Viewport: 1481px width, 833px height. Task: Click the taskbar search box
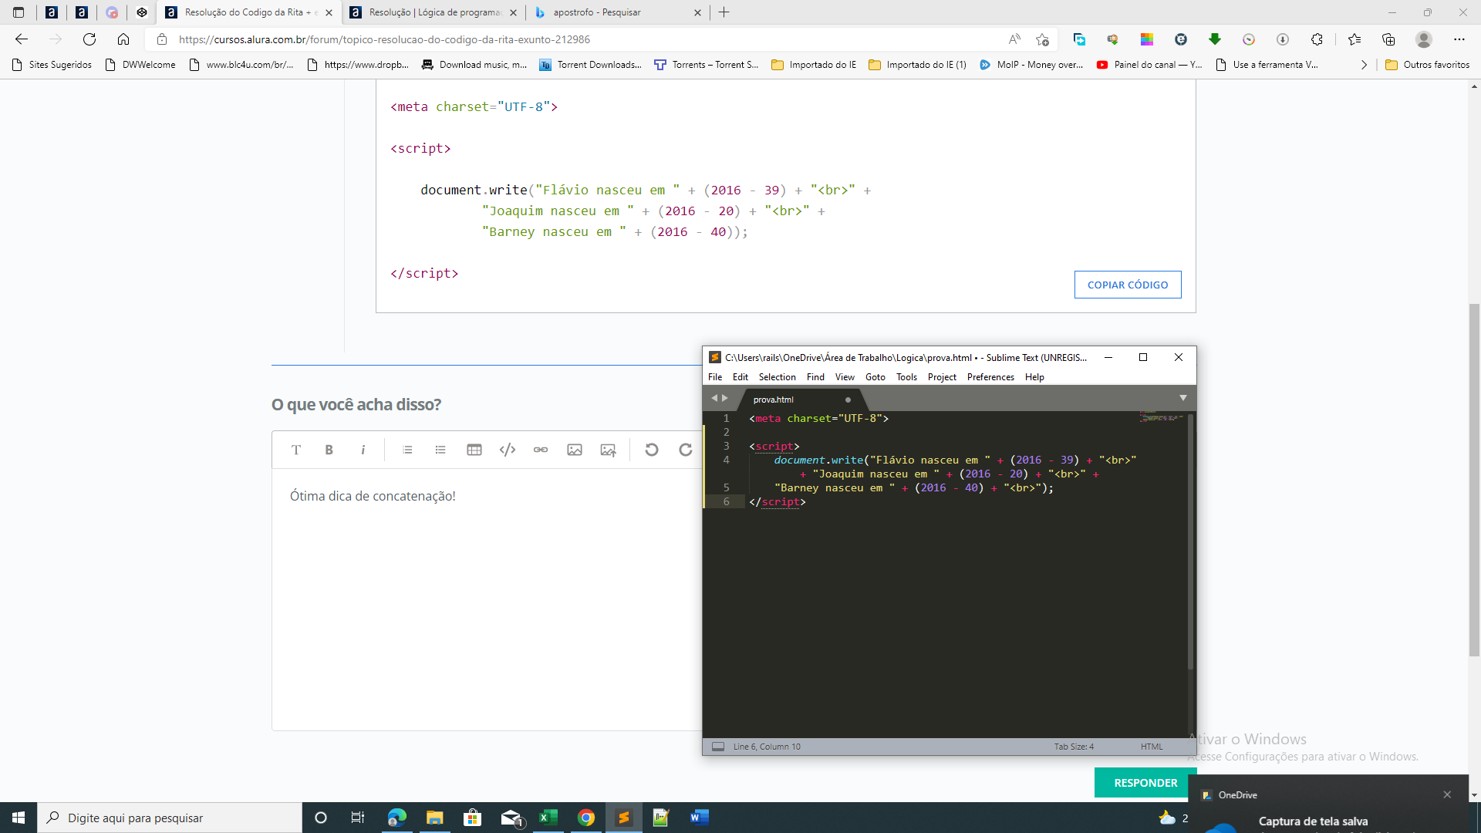coord(170,818)
